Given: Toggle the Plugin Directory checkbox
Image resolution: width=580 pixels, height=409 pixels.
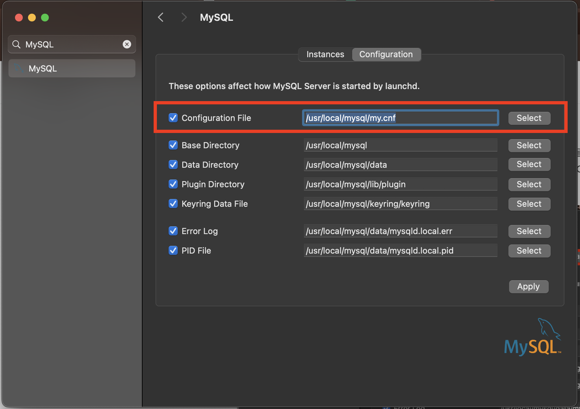Looking at the screenshot, I should pos(173,184).
